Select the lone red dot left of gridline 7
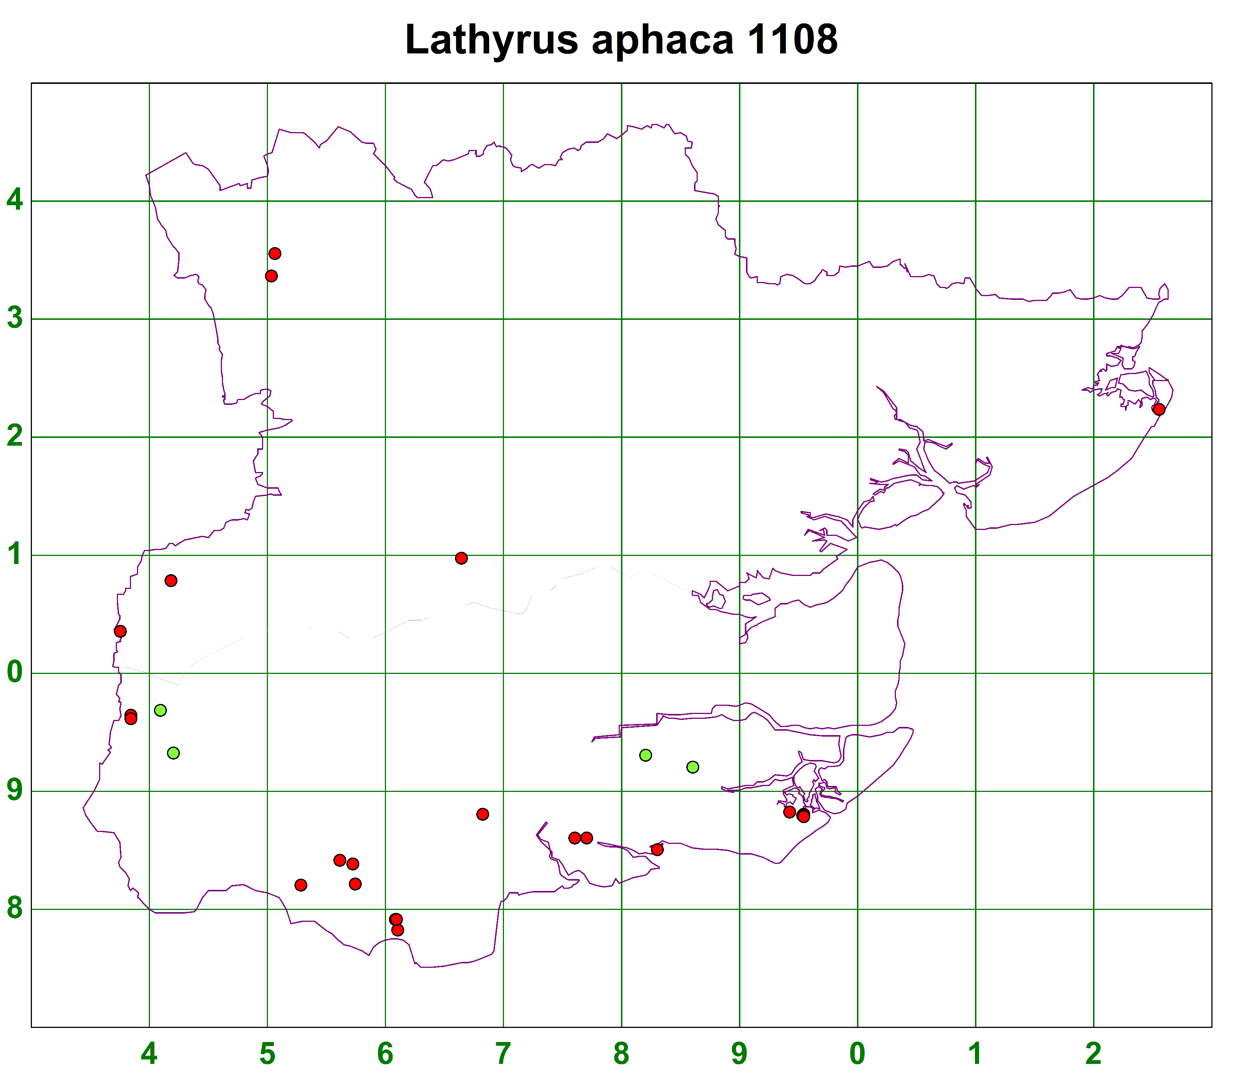This screenshot has width=1247, height=1078. (483, 815)
